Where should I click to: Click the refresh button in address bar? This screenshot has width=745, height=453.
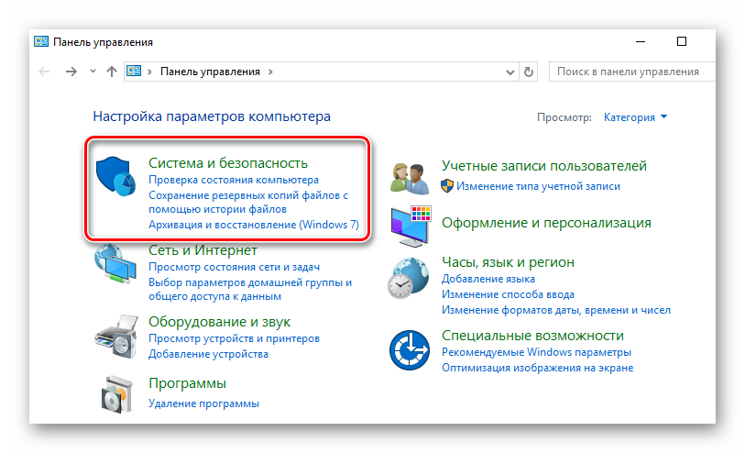click(528, 72)
